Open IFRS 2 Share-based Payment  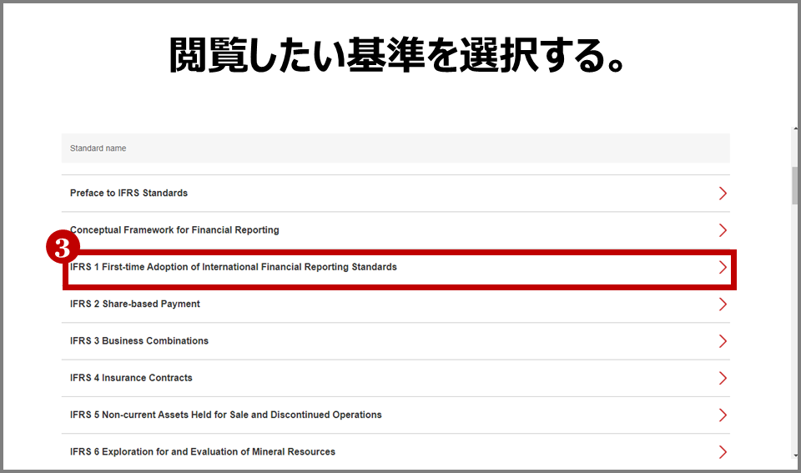pyautogui.click(x=135, y=304)
